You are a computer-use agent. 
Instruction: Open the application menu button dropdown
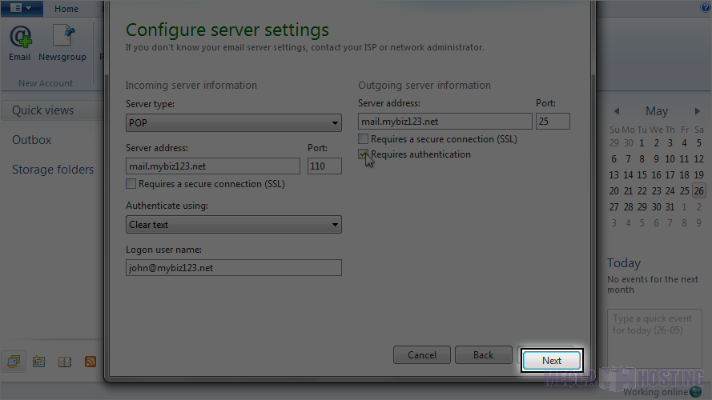(x=22, y=9)
